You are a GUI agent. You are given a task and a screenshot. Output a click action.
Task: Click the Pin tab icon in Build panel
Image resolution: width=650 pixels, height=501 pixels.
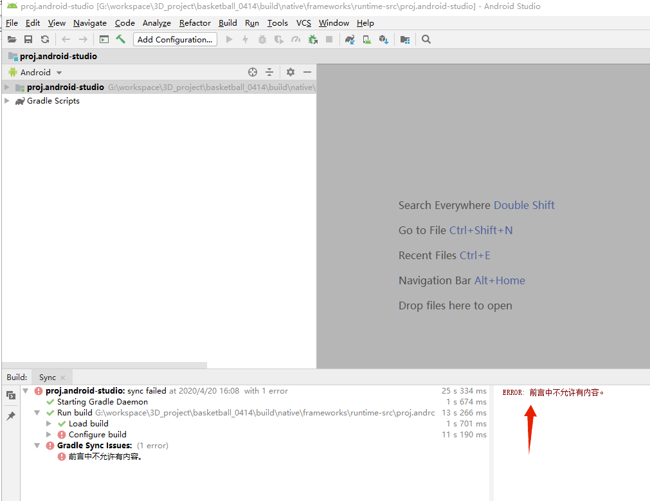(x=11, y=415)
